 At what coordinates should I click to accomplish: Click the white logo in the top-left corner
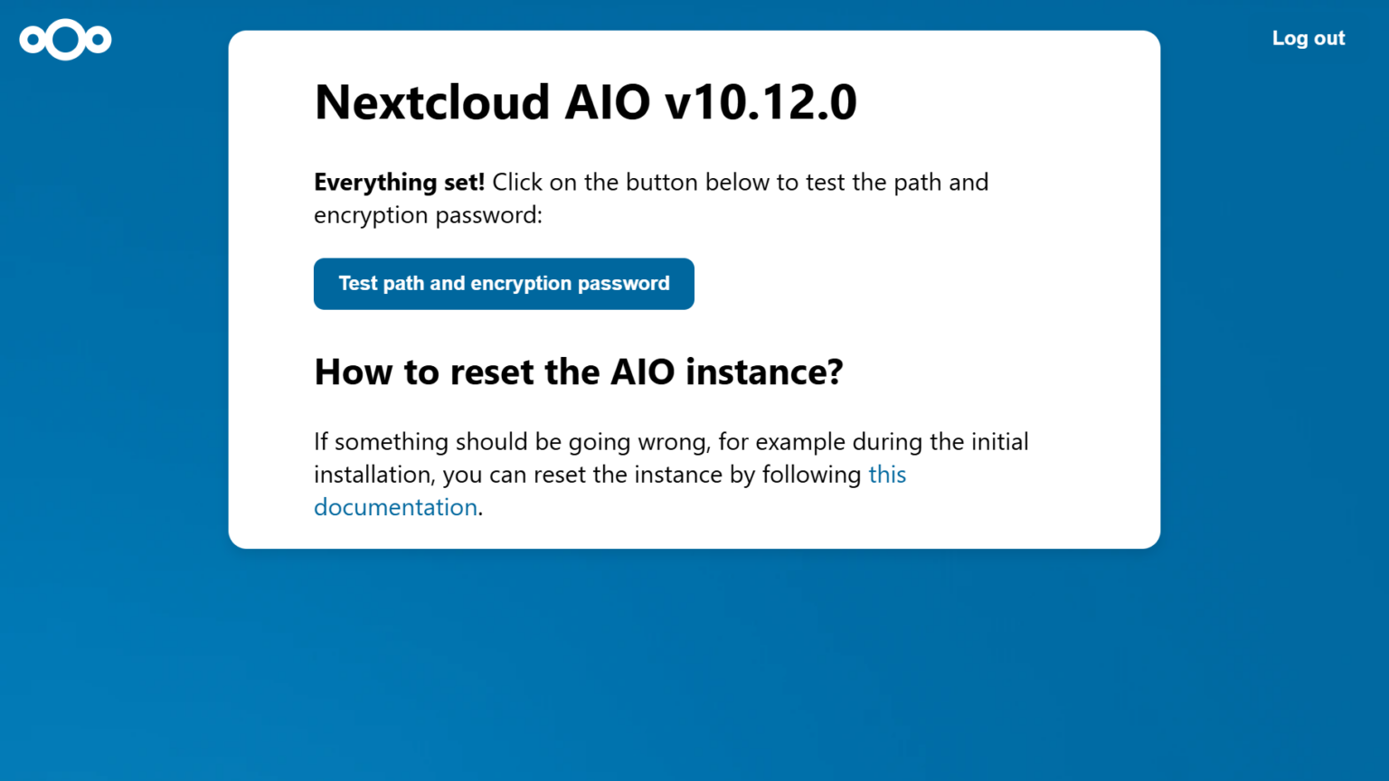65,39
